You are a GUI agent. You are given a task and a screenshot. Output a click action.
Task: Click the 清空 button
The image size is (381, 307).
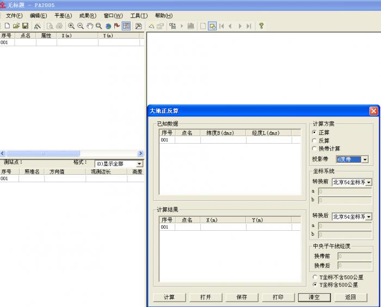(314, 297)
